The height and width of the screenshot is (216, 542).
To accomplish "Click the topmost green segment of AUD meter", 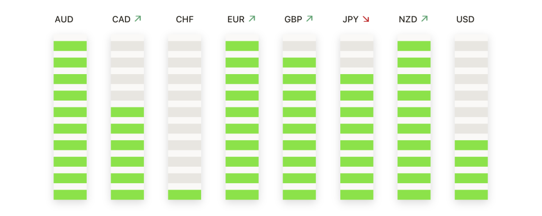I will pos(70,46).
